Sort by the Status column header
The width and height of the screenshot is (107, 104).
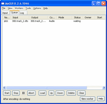click(x=77, y=17)
